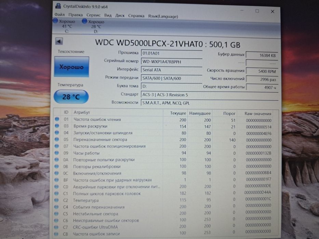Click buffer size value 16384 KB
Viewport: 319px width, 239px height.
[262, 55]
